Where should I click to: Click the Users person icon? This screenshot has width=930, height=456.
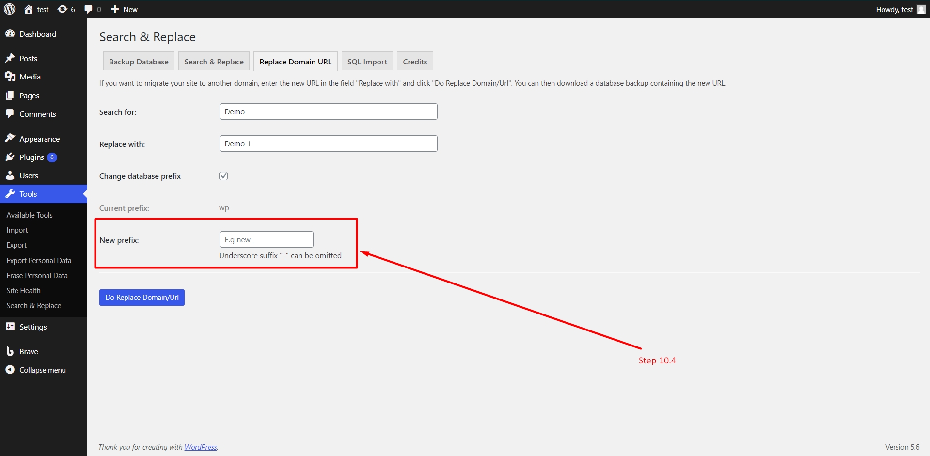click(x=10, y=175)
